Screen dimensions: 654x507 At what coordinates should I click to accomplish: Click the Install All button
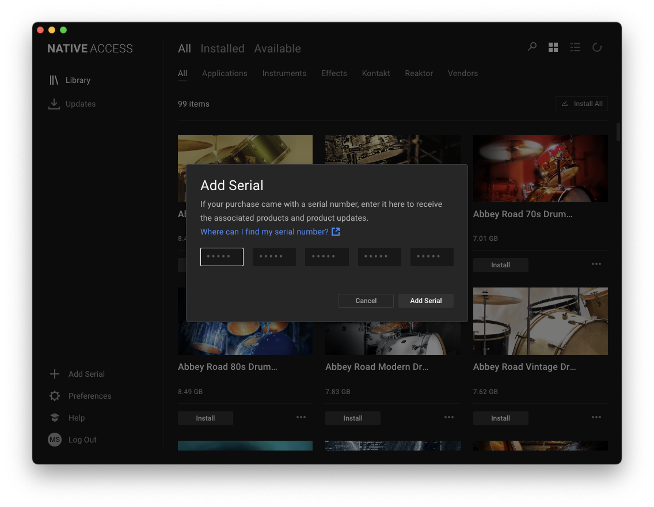click(x=581, y=104)
